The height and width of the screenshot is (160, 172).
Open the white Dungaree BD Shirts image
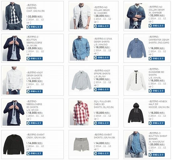(136, 80)
